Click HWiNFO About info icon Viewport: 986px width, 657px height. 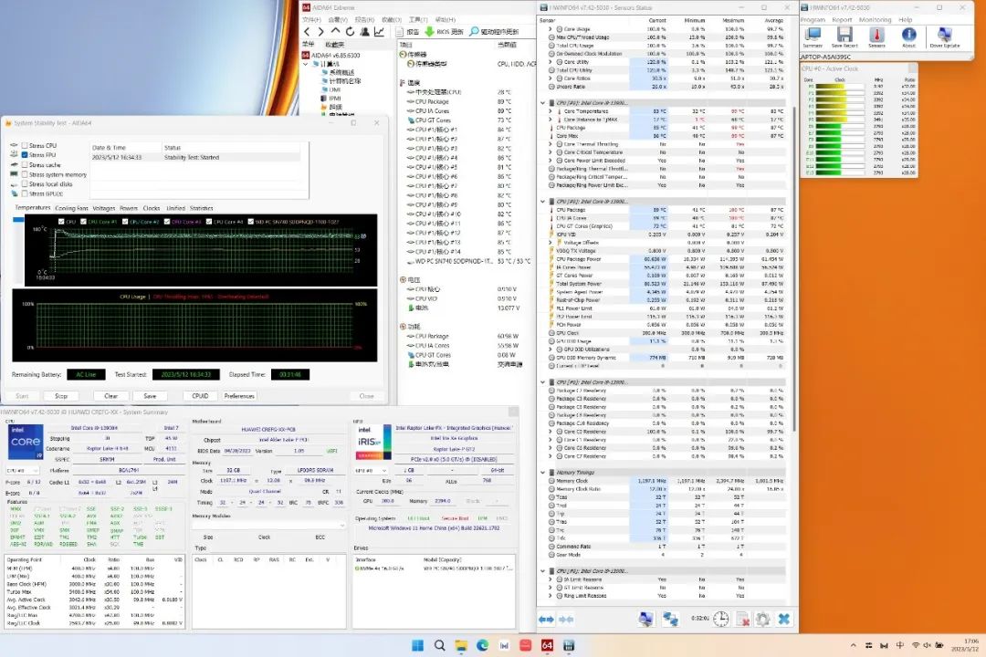[x=909, y=35]
